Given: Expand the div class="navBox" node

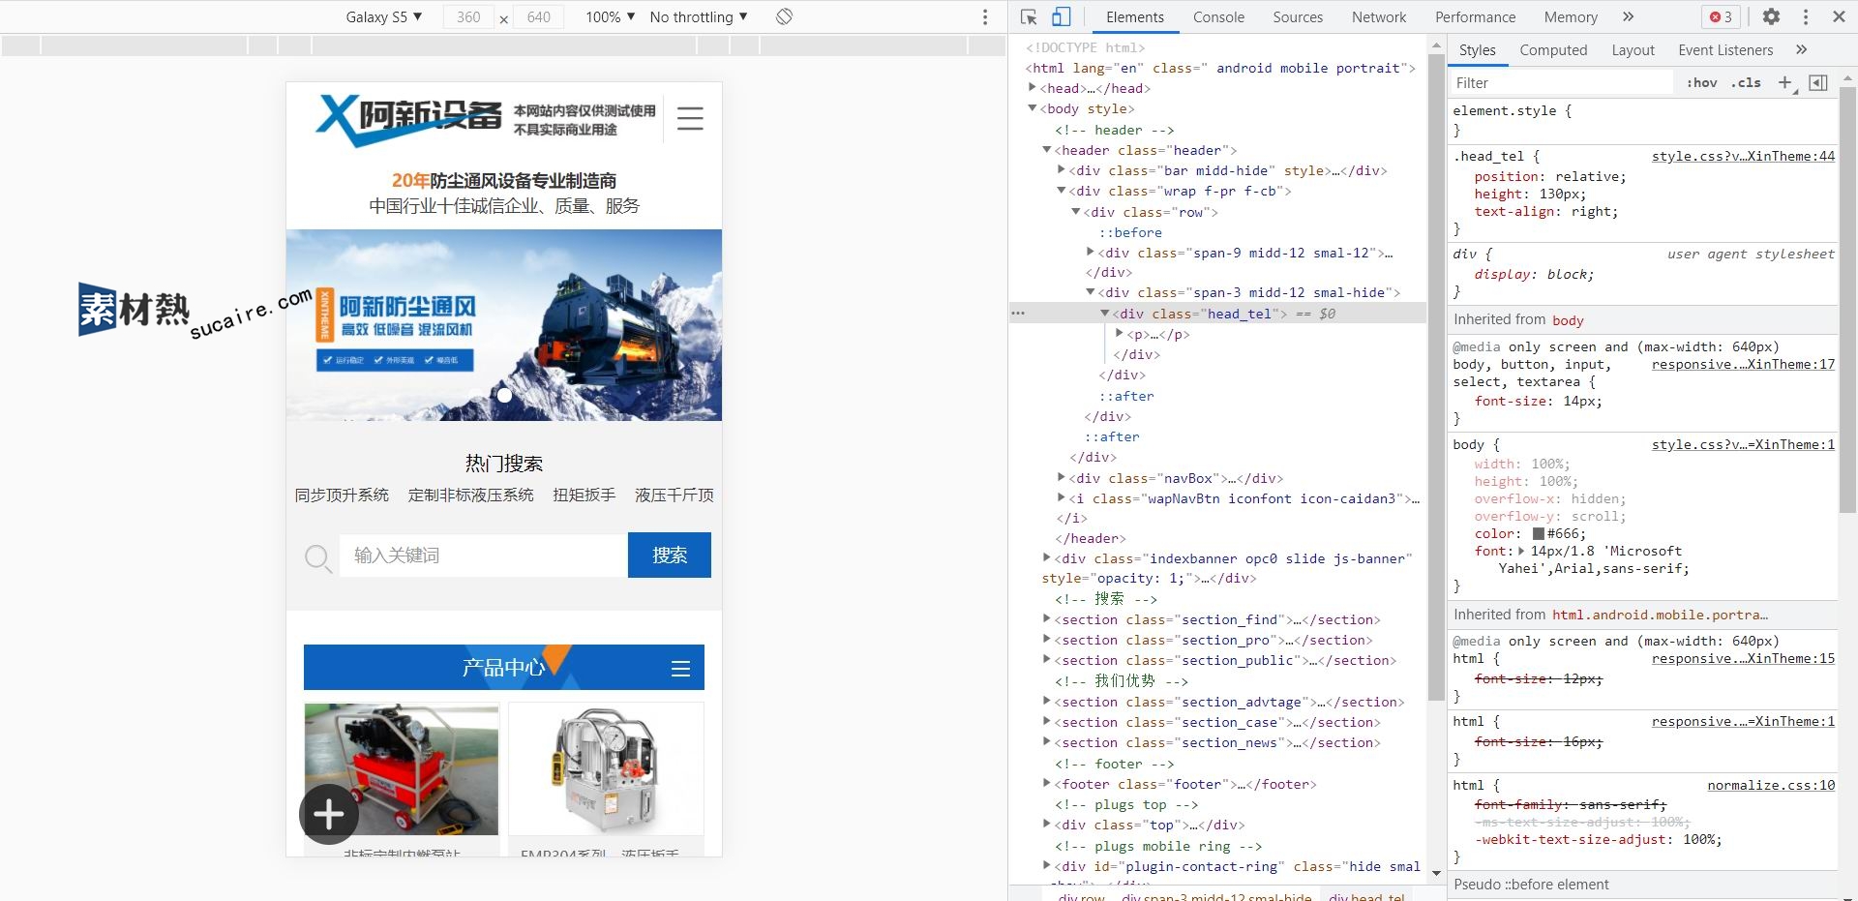Looking at the screenshot, I should coord(1062,478).
